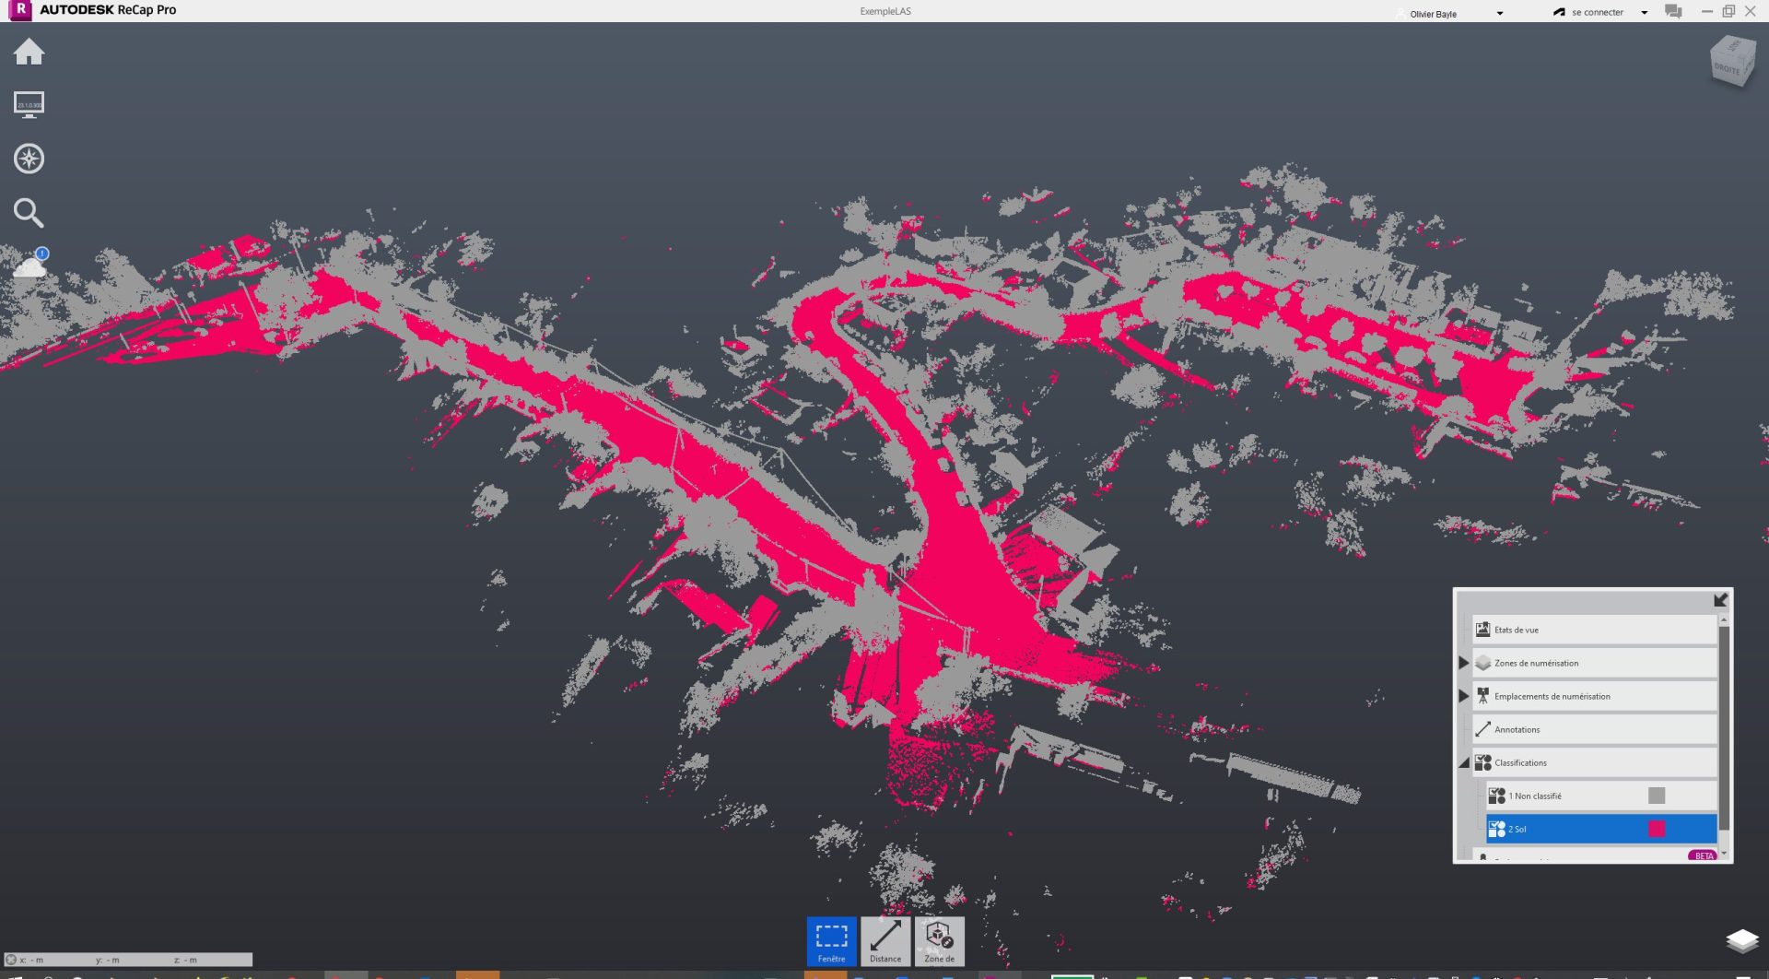Collapse the panel with the corner arrow button
The height and width of the screenshot is (979, 1769).
[1721, 599]
